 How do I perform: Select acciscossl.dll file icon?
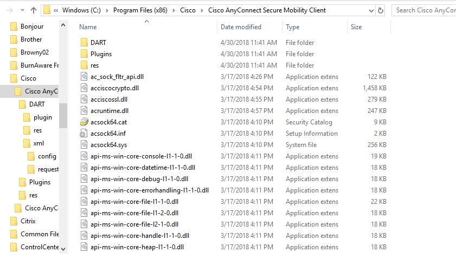[x=84, y=99]
